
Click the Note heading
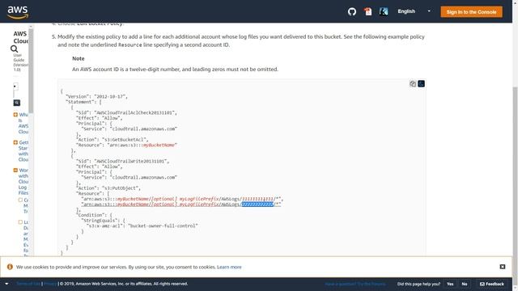[x=79, y=58]
